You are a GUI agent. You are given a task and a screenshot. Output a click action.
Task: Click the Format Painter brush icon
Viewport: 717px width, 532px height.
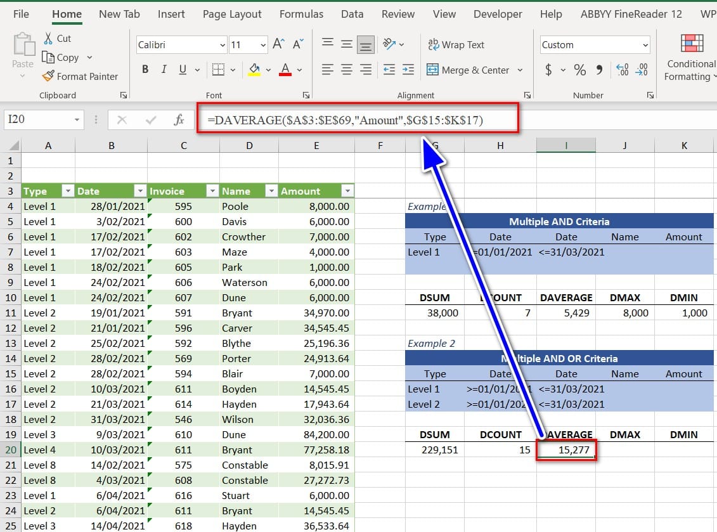point(48,76)
